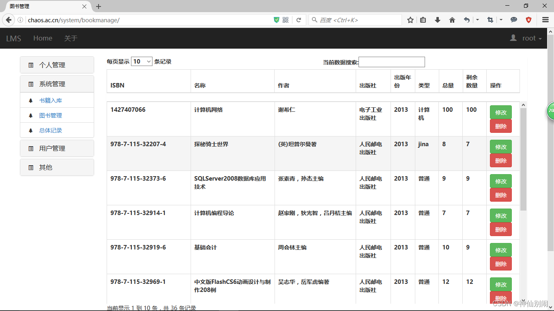The width and height of the screenshot is (554, 311).
Task: Open the QR code icon in address bar
Action: click(286, 20)
